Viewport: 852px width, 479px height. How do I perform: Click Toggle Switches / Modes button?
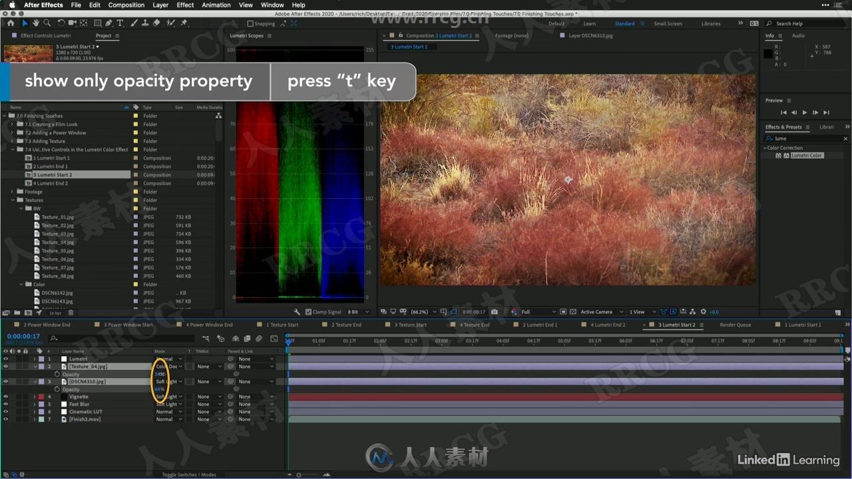tap(189, 474)
